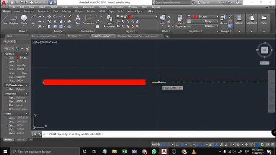Choose the Text annotation tool
The width and height of the screenshot is (276, 155).
(78, 19)
